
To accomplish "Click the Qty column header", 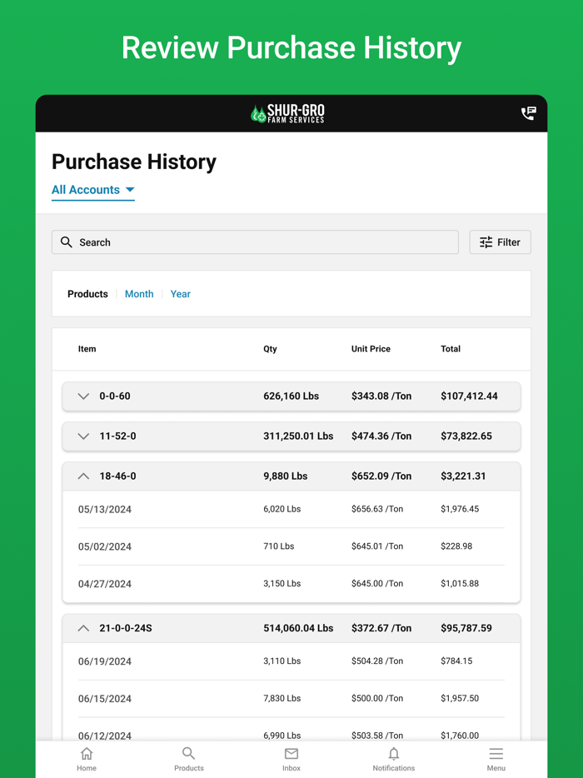I will 270,349.
